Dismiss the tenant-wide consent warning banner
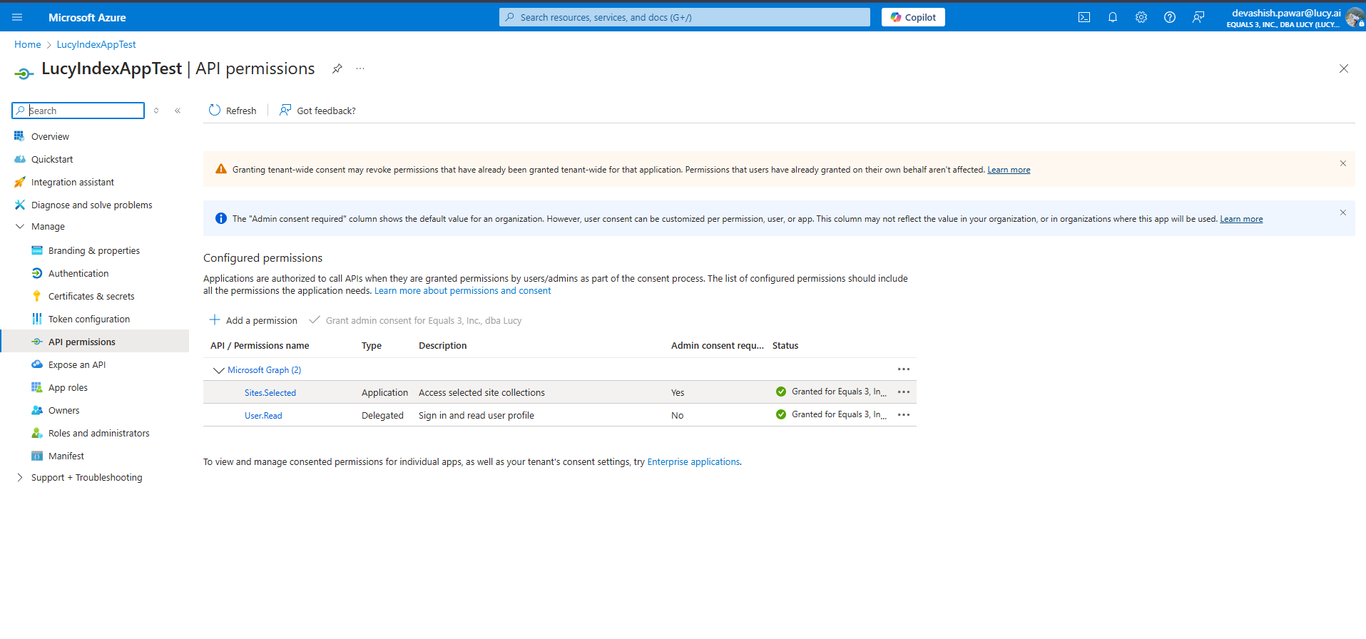The width and height of the screenshot is (1366, 639). [1342, 163]
